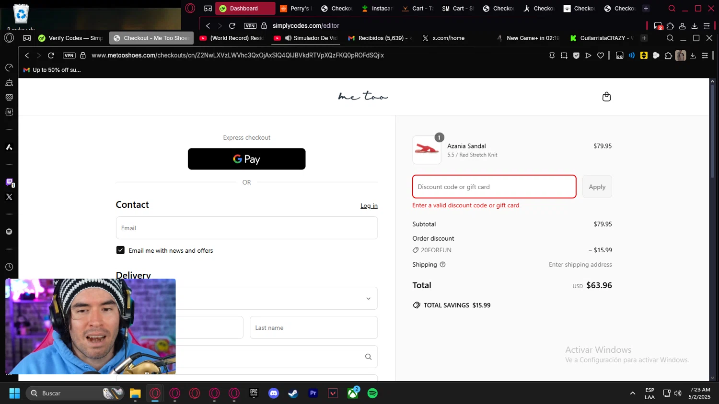Screen dimensions: 719x404
Task: Follow the Log in link
Action: 369,206
